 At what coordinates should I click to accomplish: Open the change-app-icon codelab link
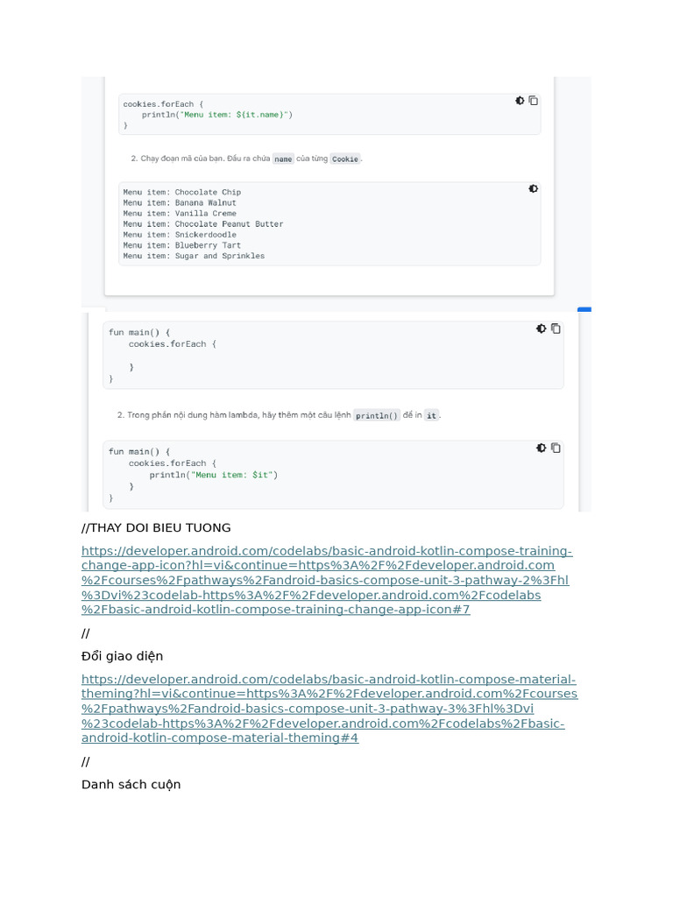(x=326, y=580)
